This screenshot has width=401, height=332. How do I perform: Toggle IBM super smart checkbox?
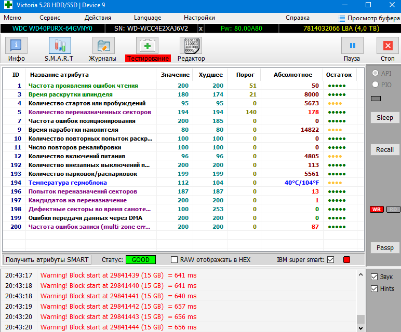(331, 260)
